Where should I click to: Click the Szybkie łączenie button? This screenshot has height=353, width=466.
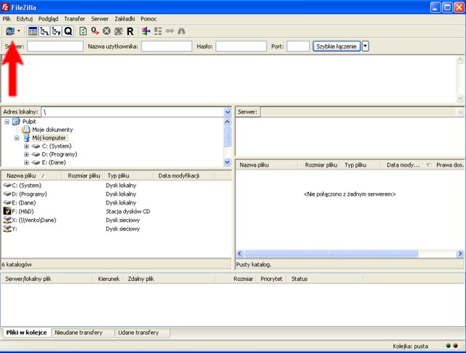pyautogui.click(x=336, y=47)
